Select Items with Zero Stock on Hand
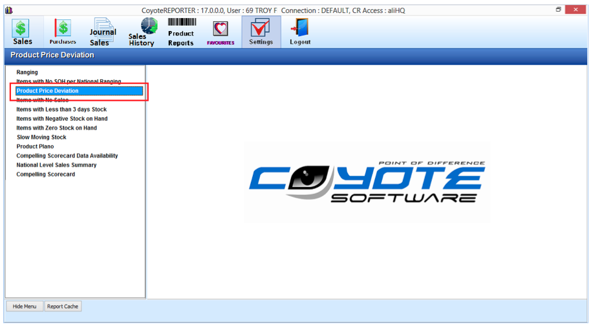 coord(56,128)
